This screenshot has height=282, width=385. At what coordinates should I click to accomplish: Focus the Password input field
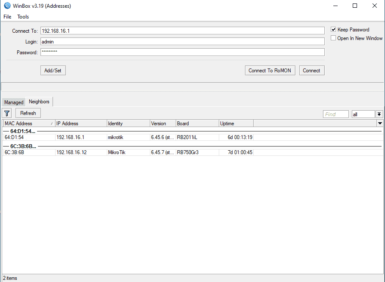182,52
